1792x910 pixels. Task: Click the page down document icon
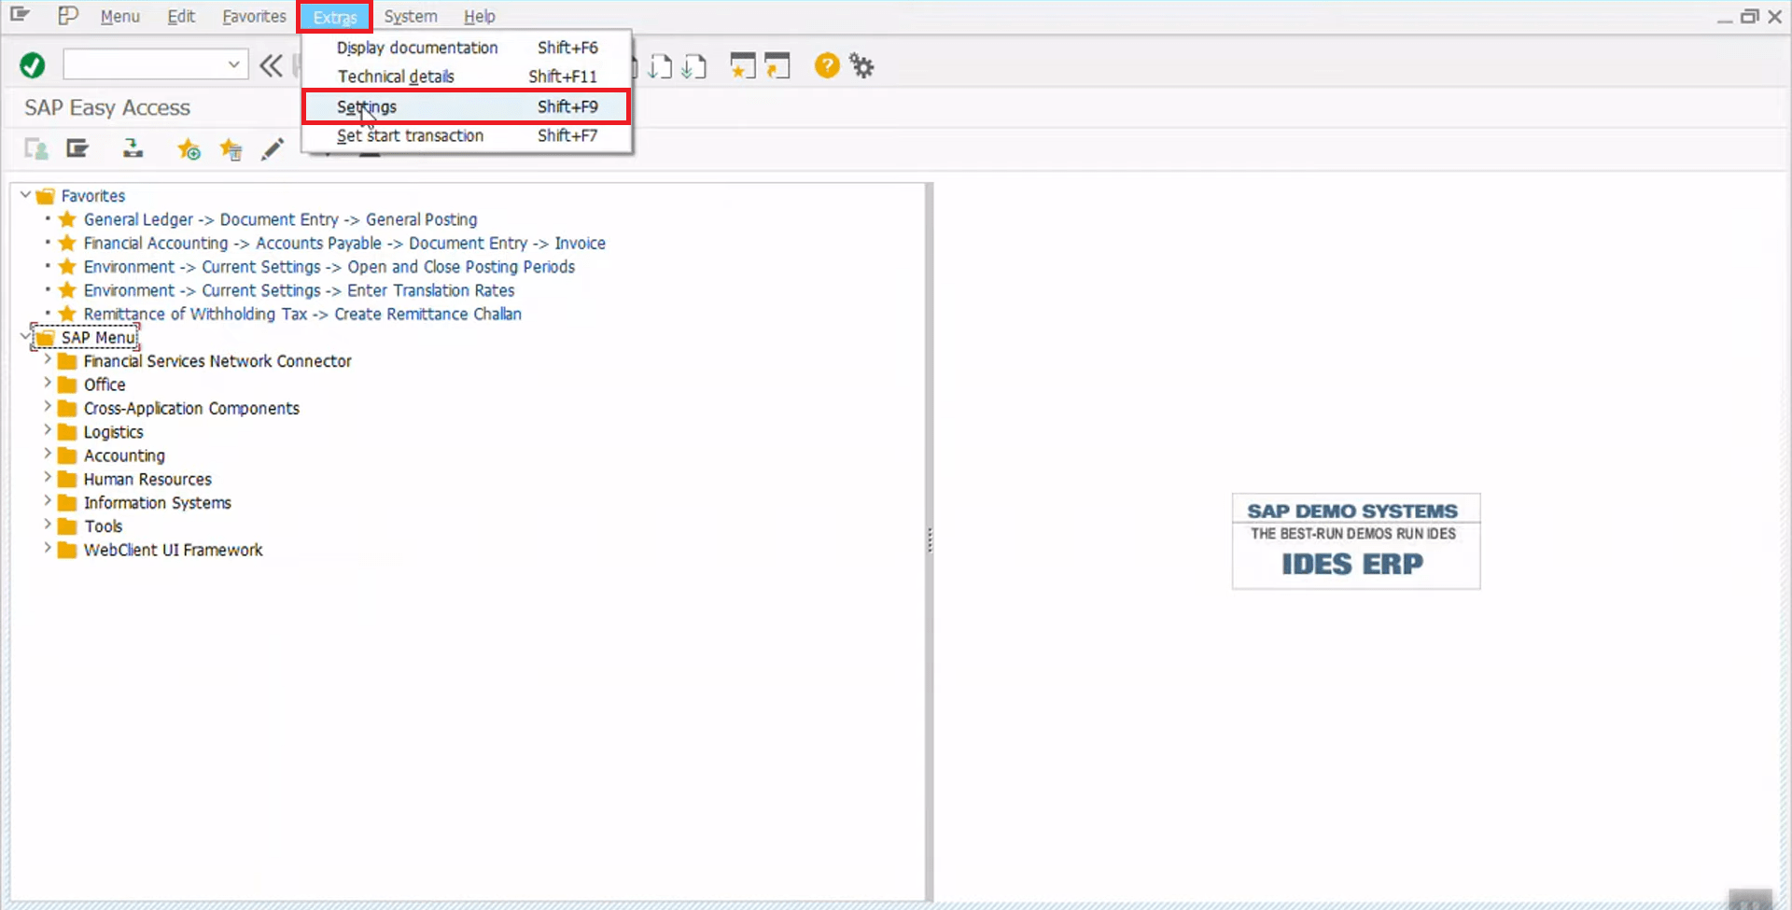tap(661, 65)
